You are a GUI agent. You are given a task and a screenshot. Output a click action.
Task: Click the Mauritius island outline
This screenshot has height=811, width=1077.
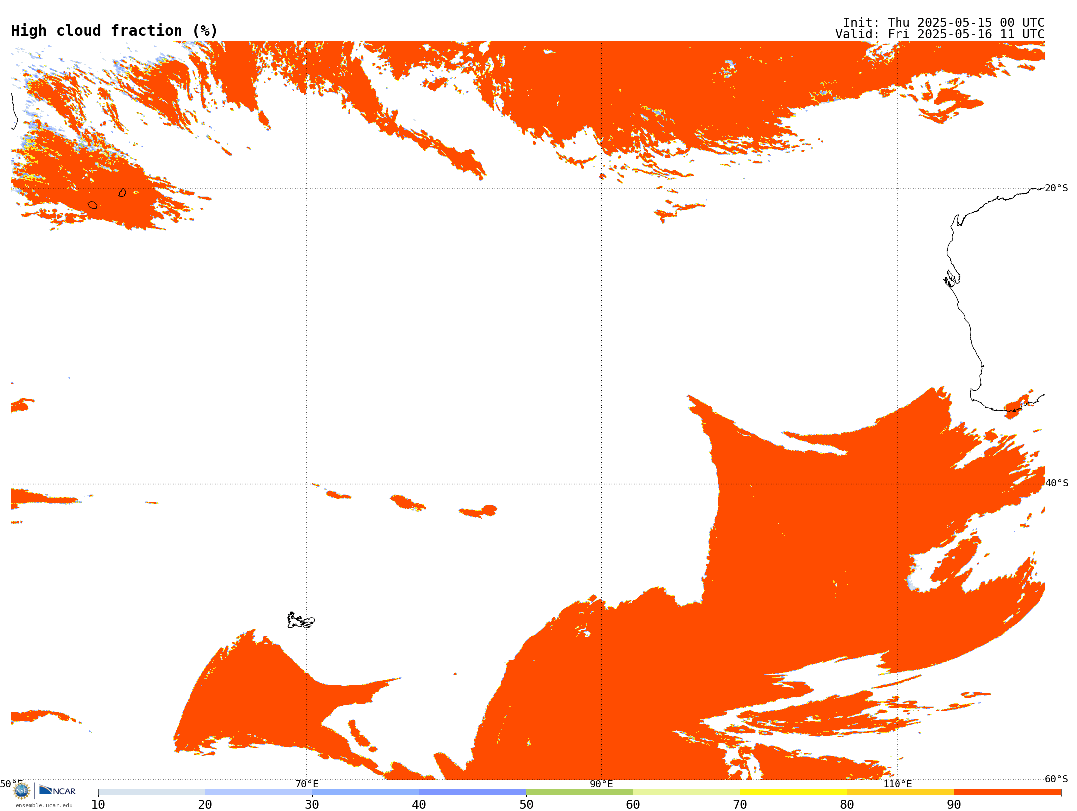tap(122, 193)
